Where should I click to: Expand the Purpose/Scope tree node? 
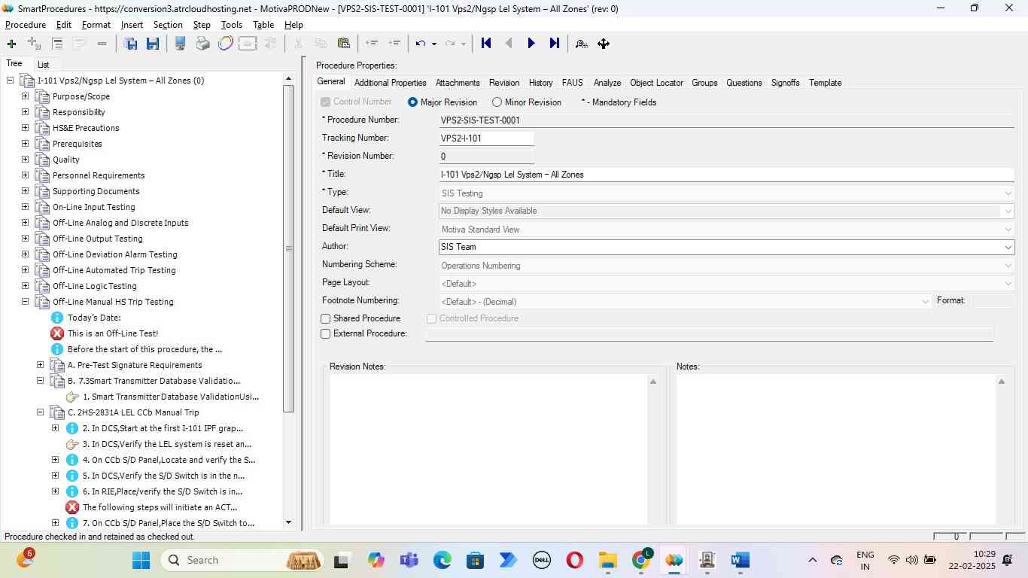tap(25, 96)
